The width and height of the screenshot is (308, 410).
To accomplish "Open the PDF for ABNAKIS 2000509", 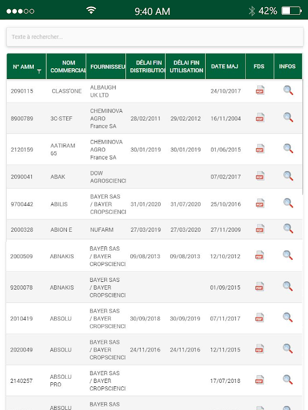I will click(x=259, y=255).
